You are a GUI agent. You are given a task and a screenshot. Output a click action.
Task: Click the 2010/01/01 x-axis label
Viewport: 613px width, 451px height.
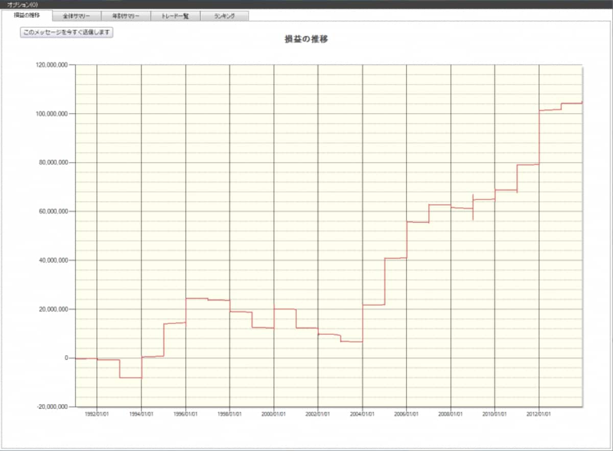tap(494, 414)
